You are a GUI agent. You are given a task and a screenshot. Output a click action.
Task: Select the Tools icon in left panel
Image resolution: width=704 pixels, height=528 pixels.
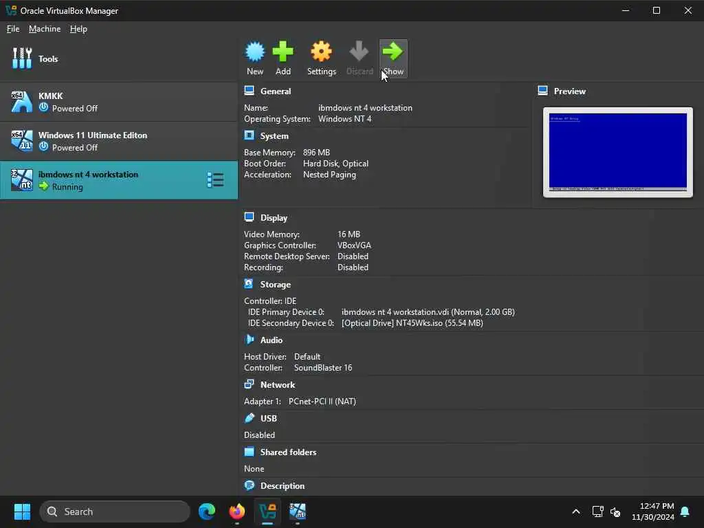coord(22,58)
